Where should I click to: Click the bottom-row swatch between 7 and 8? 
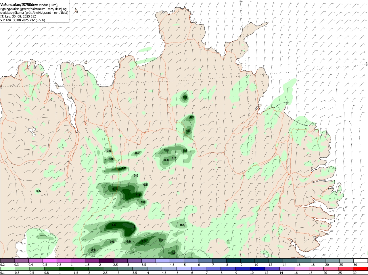click(213, 269)
